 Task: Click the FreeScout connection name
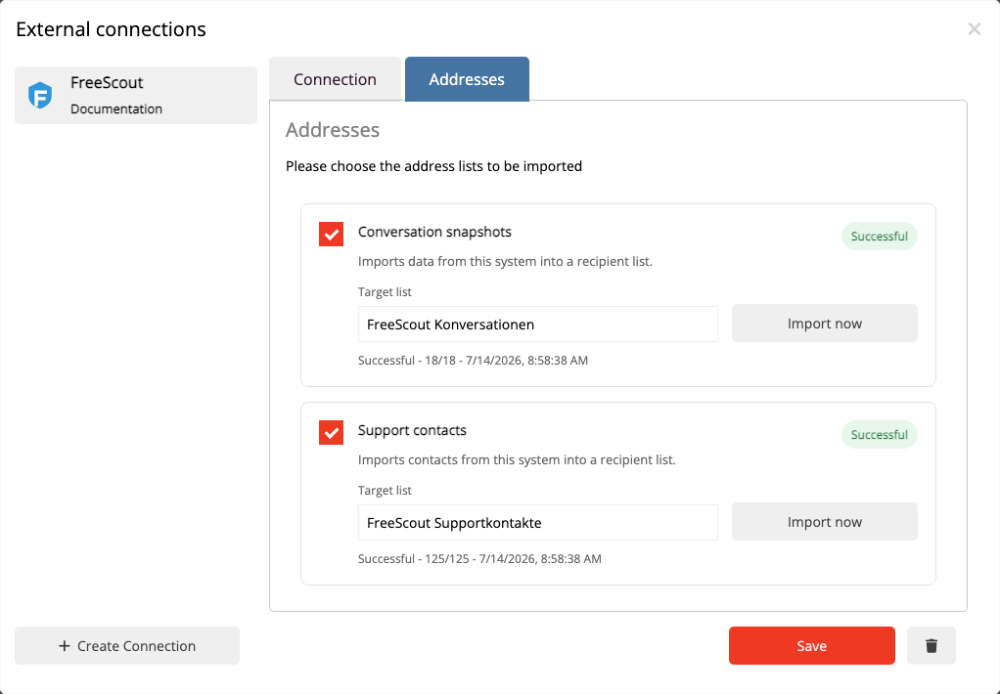(107, 82)
